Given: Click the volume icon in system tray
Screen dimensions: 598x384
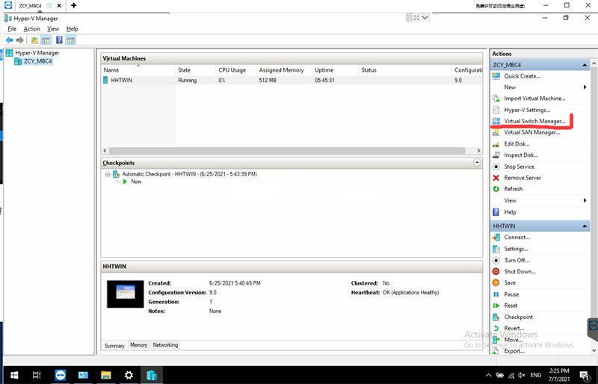Looking at the screenshot, I should click(522, 375).
